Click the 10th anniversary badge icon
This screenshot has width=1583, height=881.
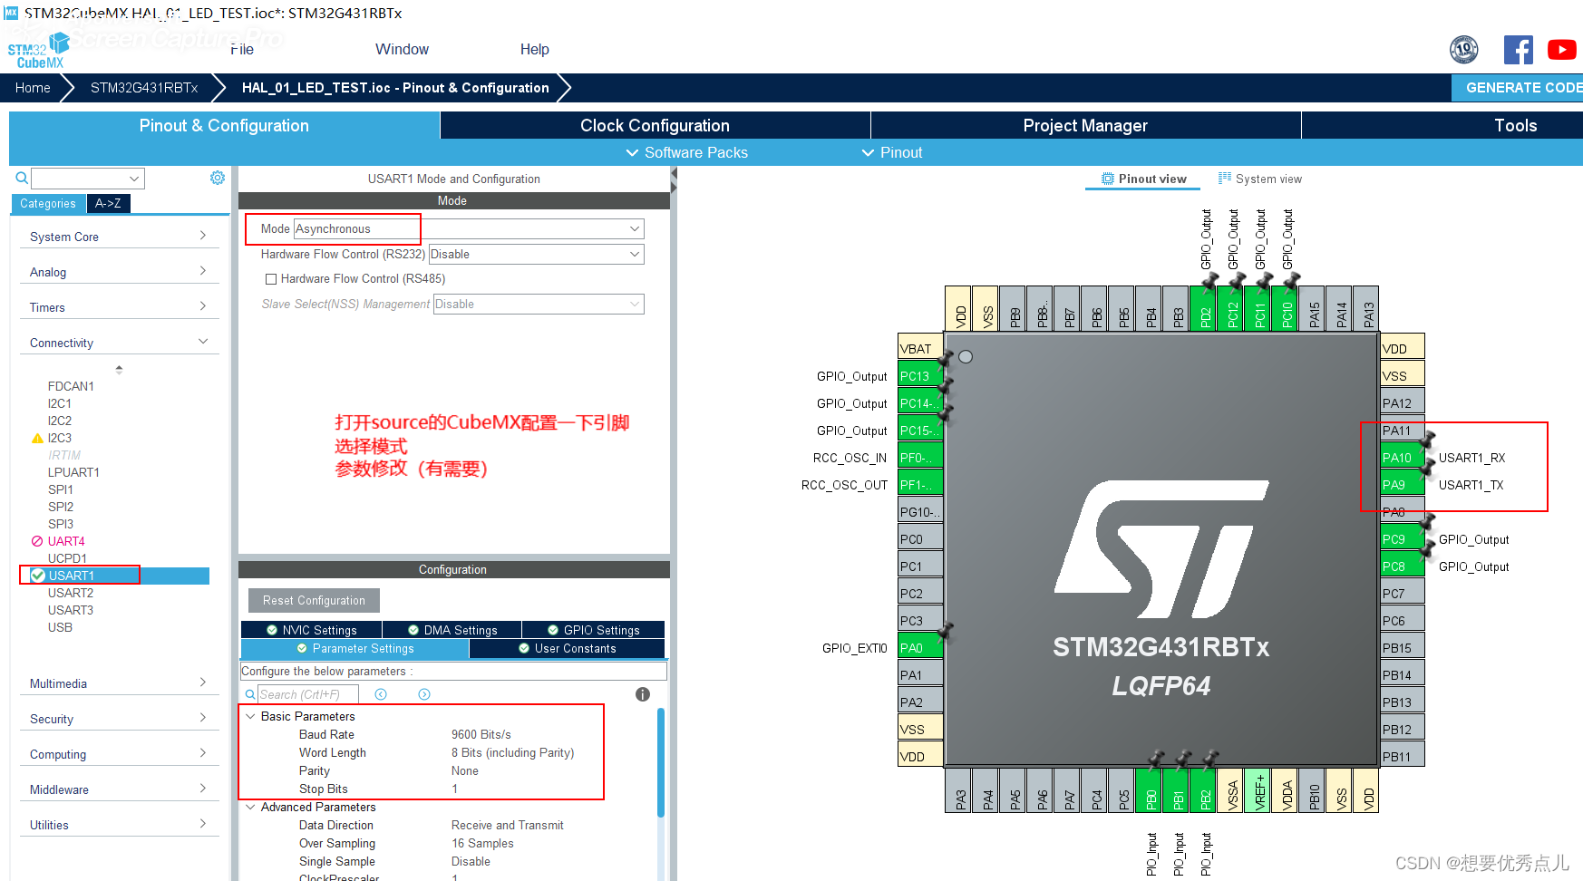(1464, 50)
